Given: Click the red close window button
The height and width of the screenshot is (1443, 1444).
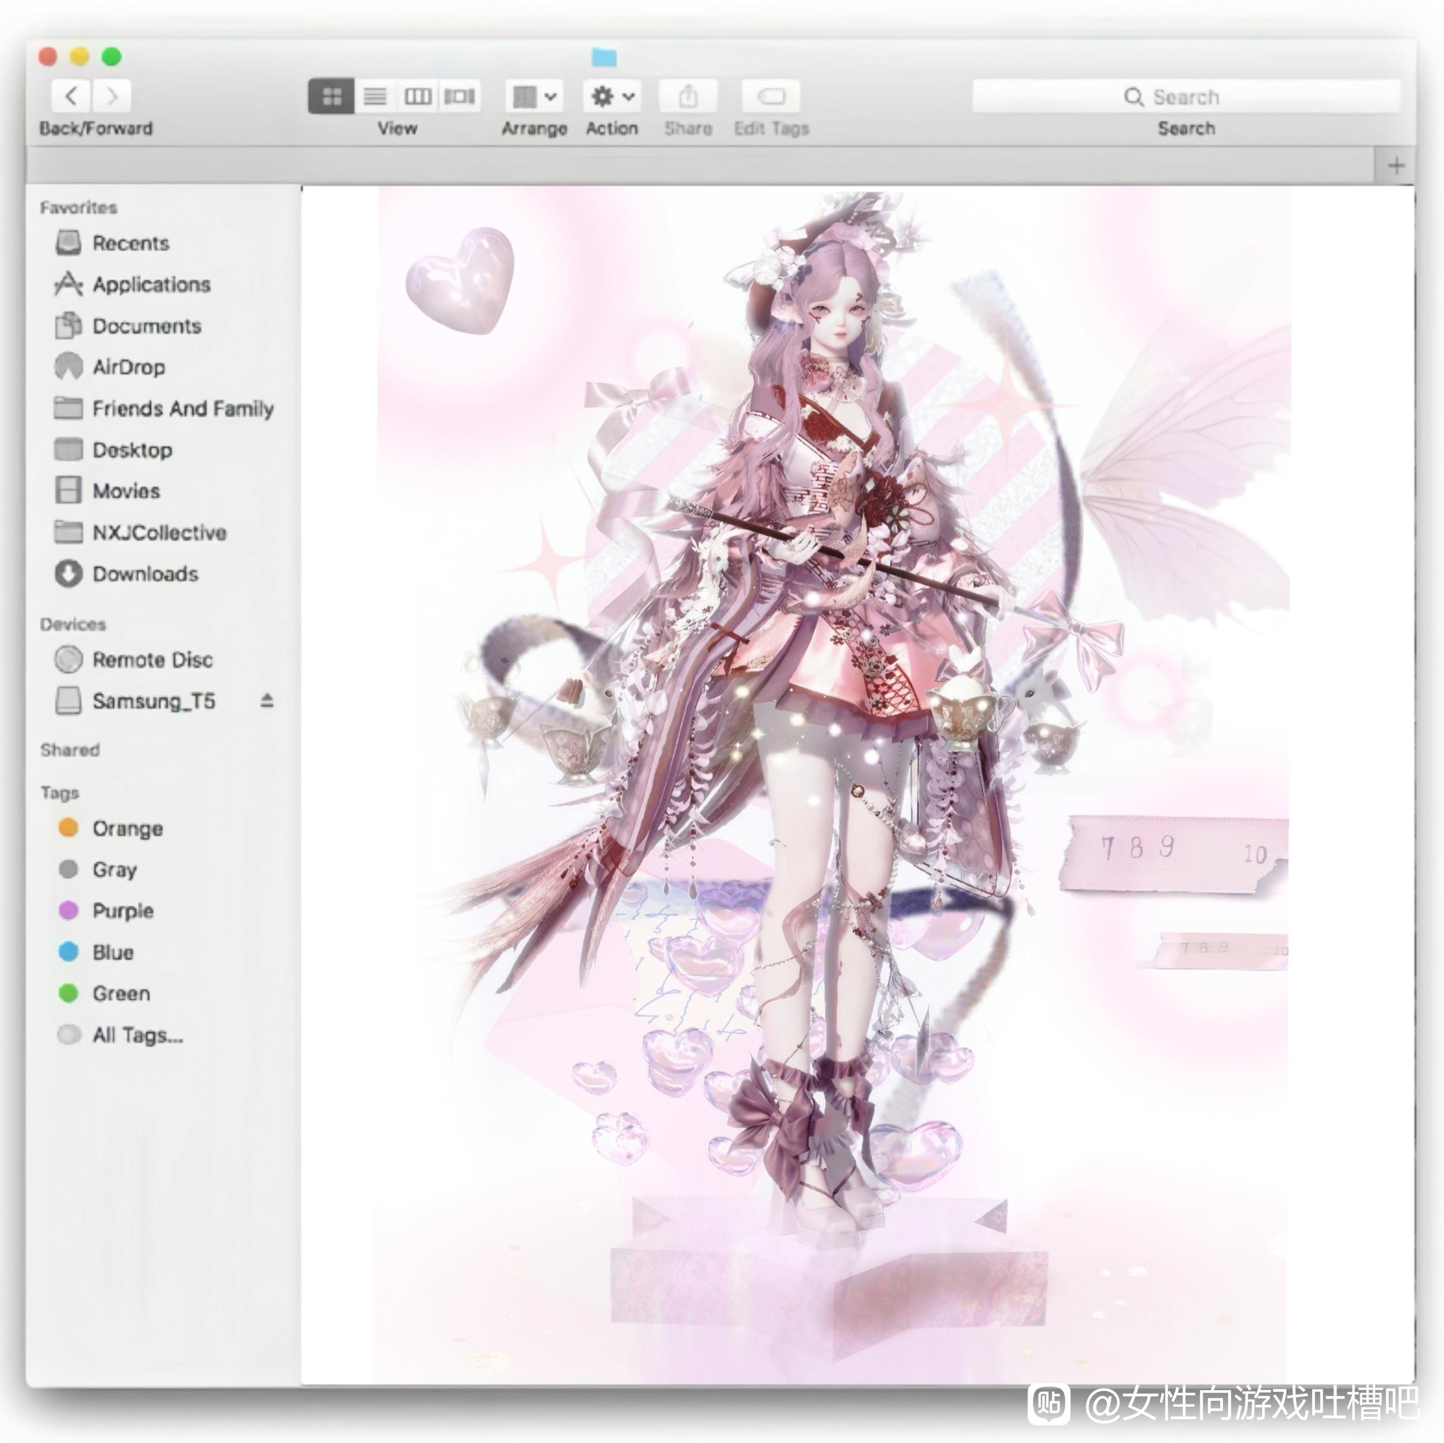Looking at the screenshot, I should pyautogui.click(x=48, y=56).
